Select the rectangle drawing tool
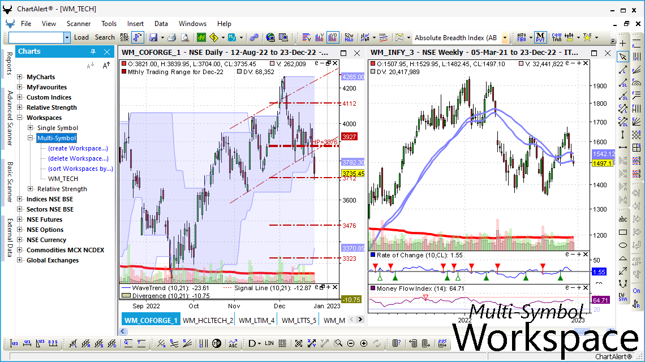 (x=623, y=232)
